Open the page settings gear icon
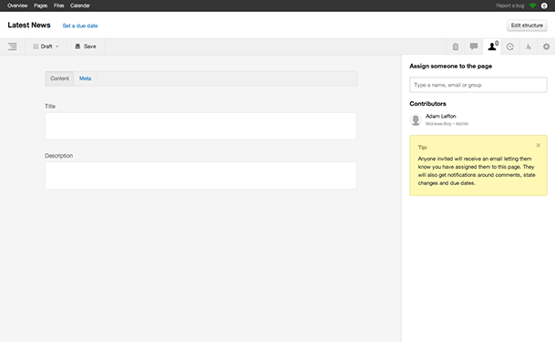Image resolution: width=555 pixels, height=342 pixels. click(547, 47)
